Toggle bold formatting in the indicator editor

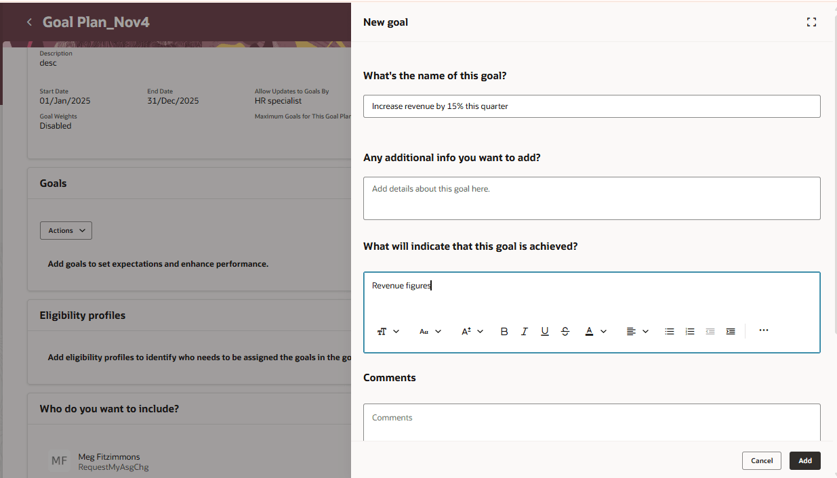[x=504, y=331]
